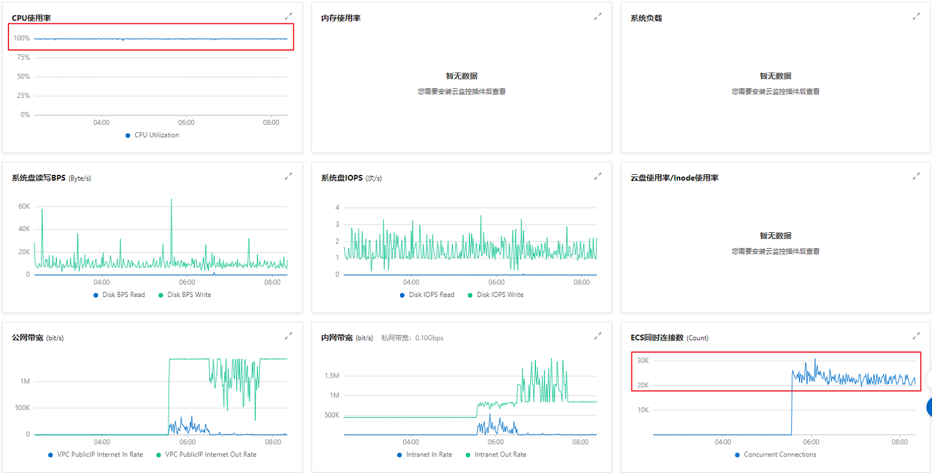This screenshot has width=932, height=473.
Task: Toggle the CPU Utilization legend series
Action: [x=152, y=135]
